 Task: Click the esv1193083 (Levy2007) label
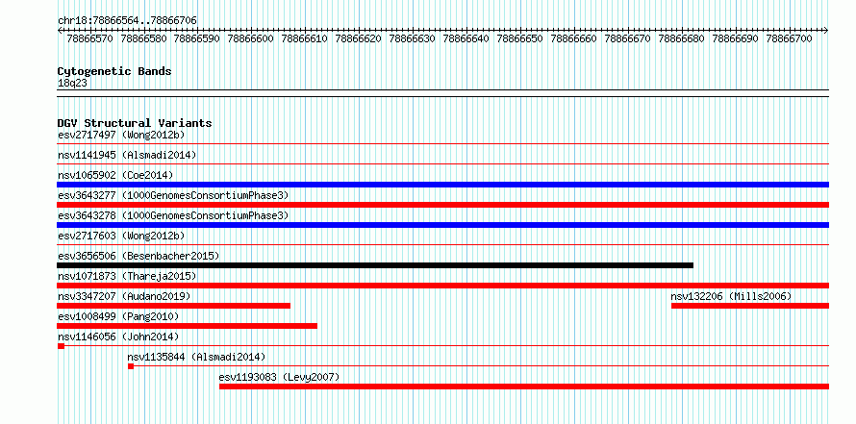pyautogui.click(x=280, y=377)
